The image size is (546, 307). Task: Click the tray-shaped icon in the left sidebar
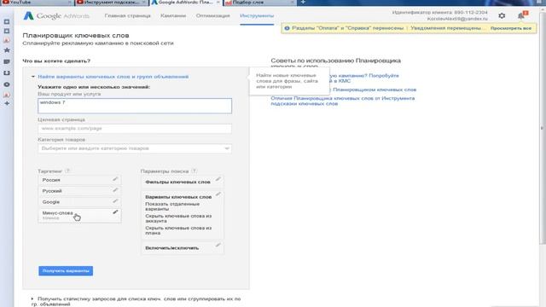7,73
